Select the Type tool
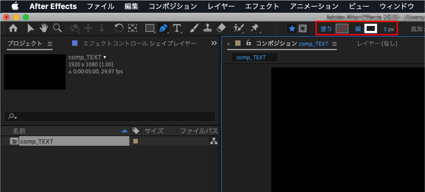425x192 pixels. coord(177,29)
